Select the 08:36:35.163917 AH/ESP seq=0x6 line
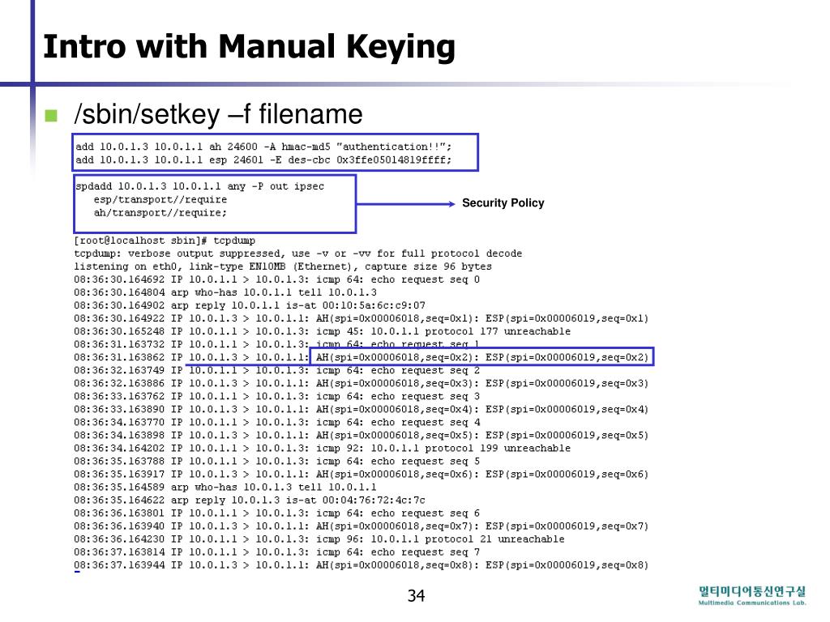This screenshot has height=622, width=830. point(361,474)
